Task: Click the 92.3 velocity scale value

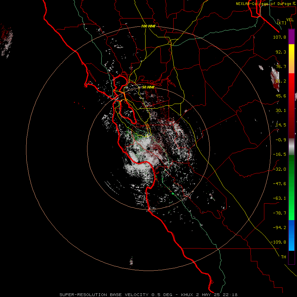Action: pos(281,52)
